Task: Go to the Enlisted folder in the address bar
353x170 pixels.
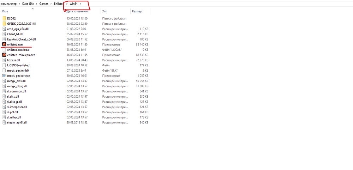Action: [59, 4]
